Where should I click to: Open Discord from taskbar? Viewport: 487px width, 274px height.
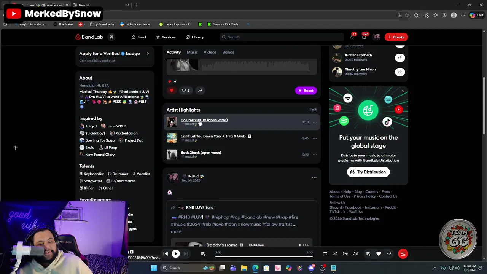312,268
